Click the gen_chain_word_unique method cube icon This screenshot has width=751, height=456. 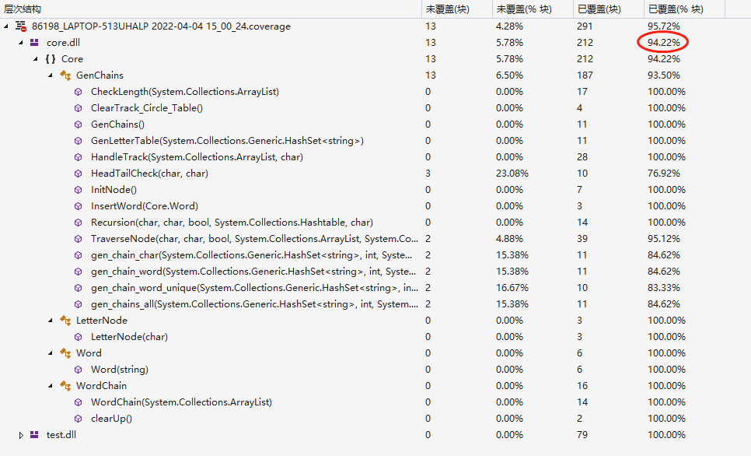click(78, 287)
